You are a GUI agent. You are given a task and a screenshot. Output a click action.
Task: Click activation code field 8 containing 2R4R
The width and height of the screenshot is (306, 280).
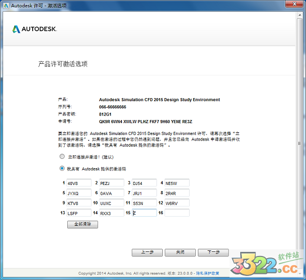177,193
